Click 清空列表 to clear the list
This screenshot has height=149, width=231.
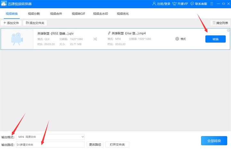(220, 23)
